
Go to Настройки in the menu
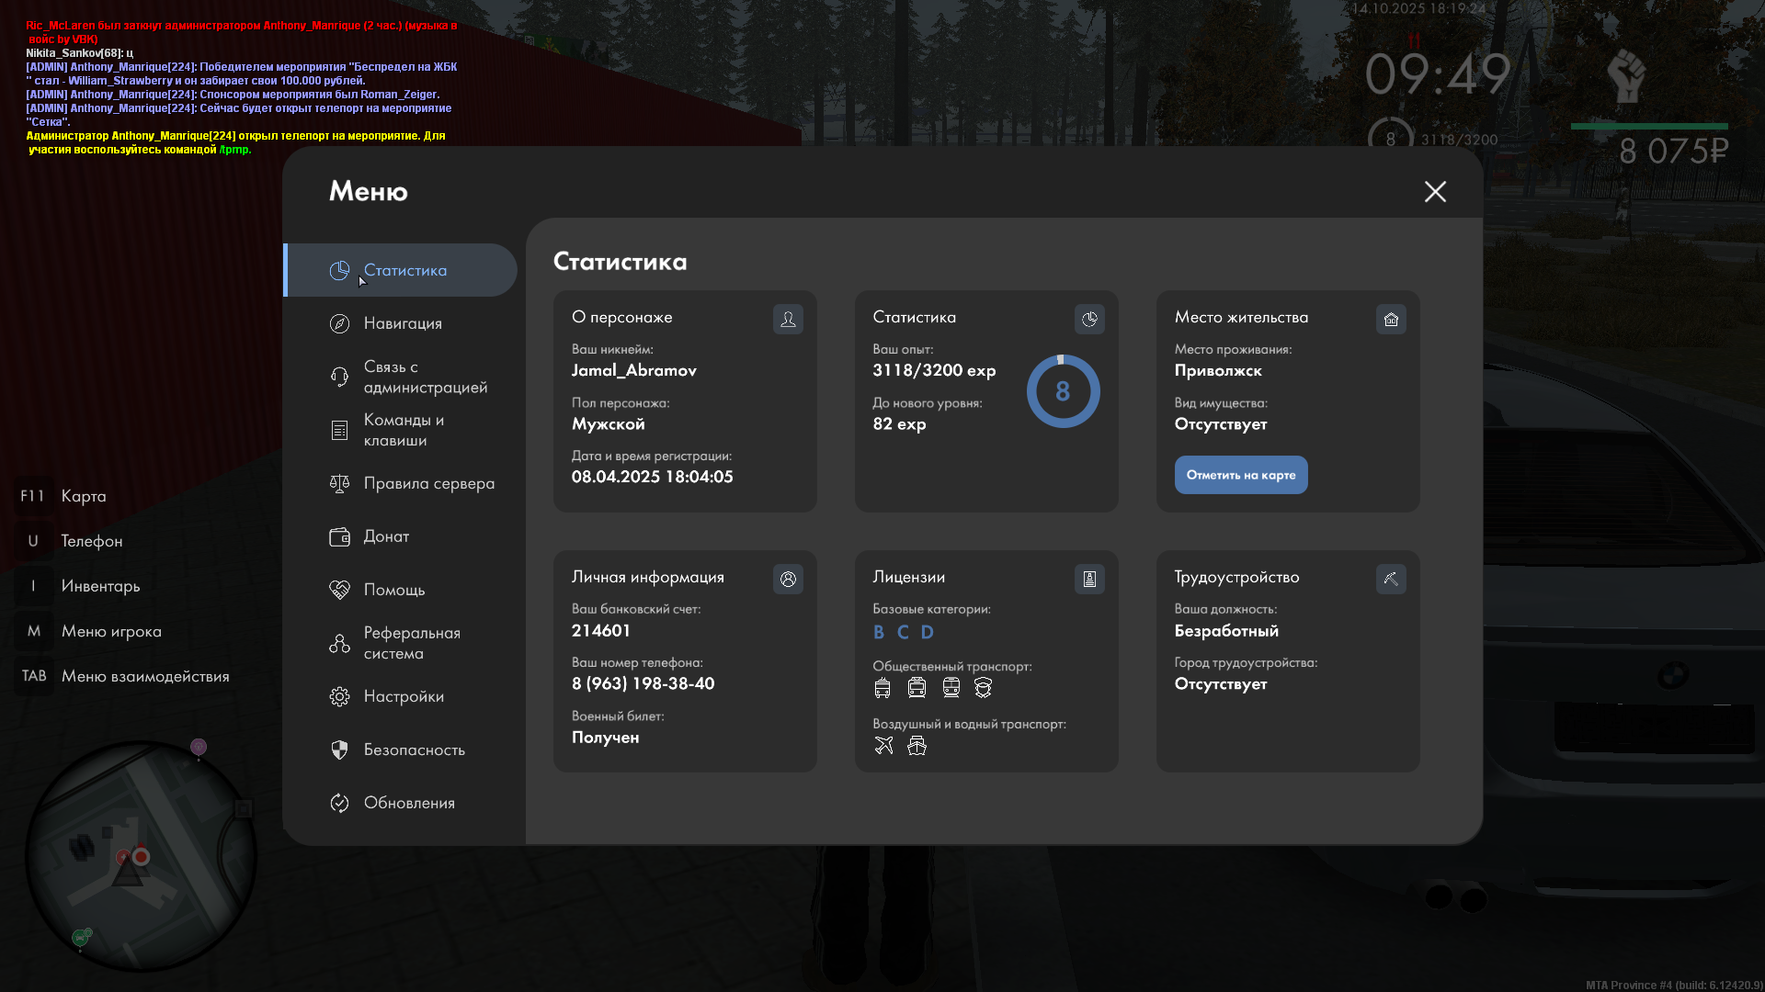(x=404, y=696)
